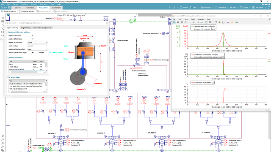The height and width of the screenshot is (152, 271).
Task: Click the redo arrow in the top toolbar
Action: click(174, 8)
